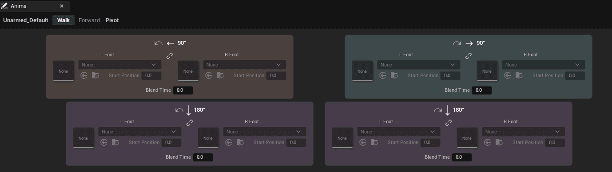612x172 pixels.
Task: Select the Pivot breadcrumb
Action: click(x=112, y=20)
